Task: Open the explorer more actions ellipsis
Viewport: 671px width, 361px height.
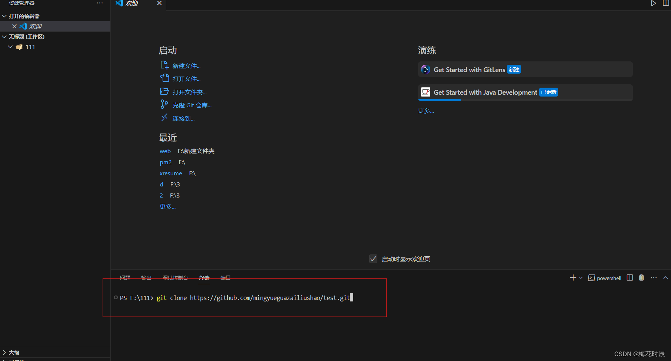Action: point(100,3)
